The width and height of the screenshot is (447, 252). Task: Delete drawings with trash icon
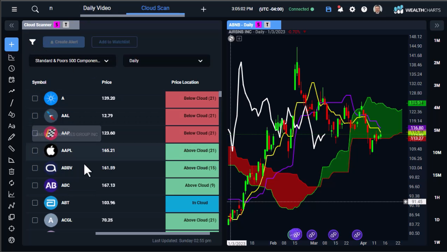[11, 171]
